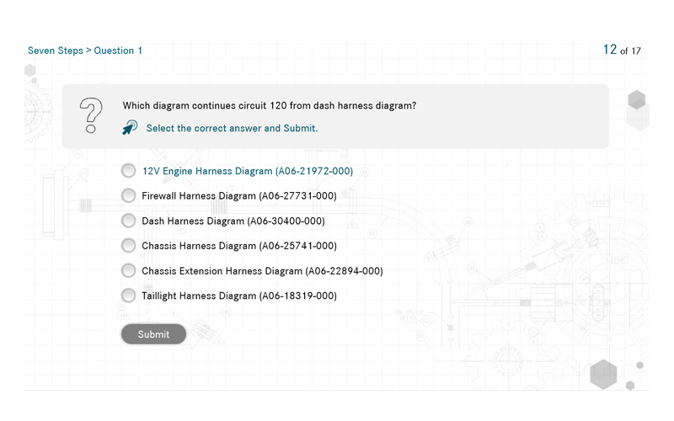Click the rocket cursor icon beside the instruction
674x421 pixels.
tap(130, 128)
